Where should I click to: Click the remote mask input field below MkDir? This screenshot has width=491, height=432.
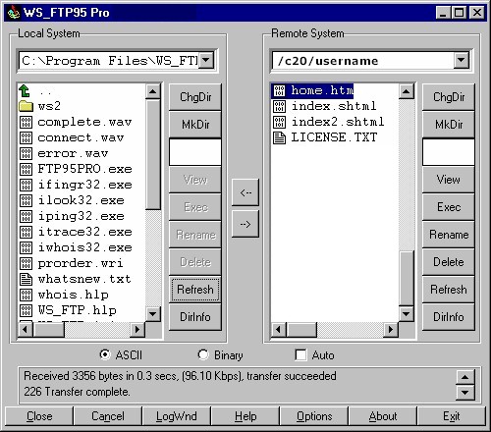click(449, 152)
